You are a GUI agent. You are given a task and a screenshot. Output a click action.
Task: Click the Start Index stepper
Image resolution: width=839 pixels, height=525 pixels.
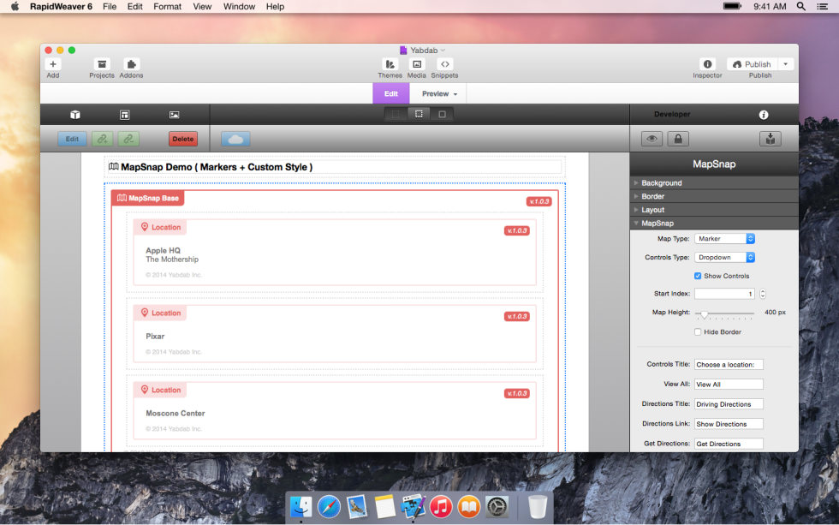pyautogui.click(x=763, y=294)
